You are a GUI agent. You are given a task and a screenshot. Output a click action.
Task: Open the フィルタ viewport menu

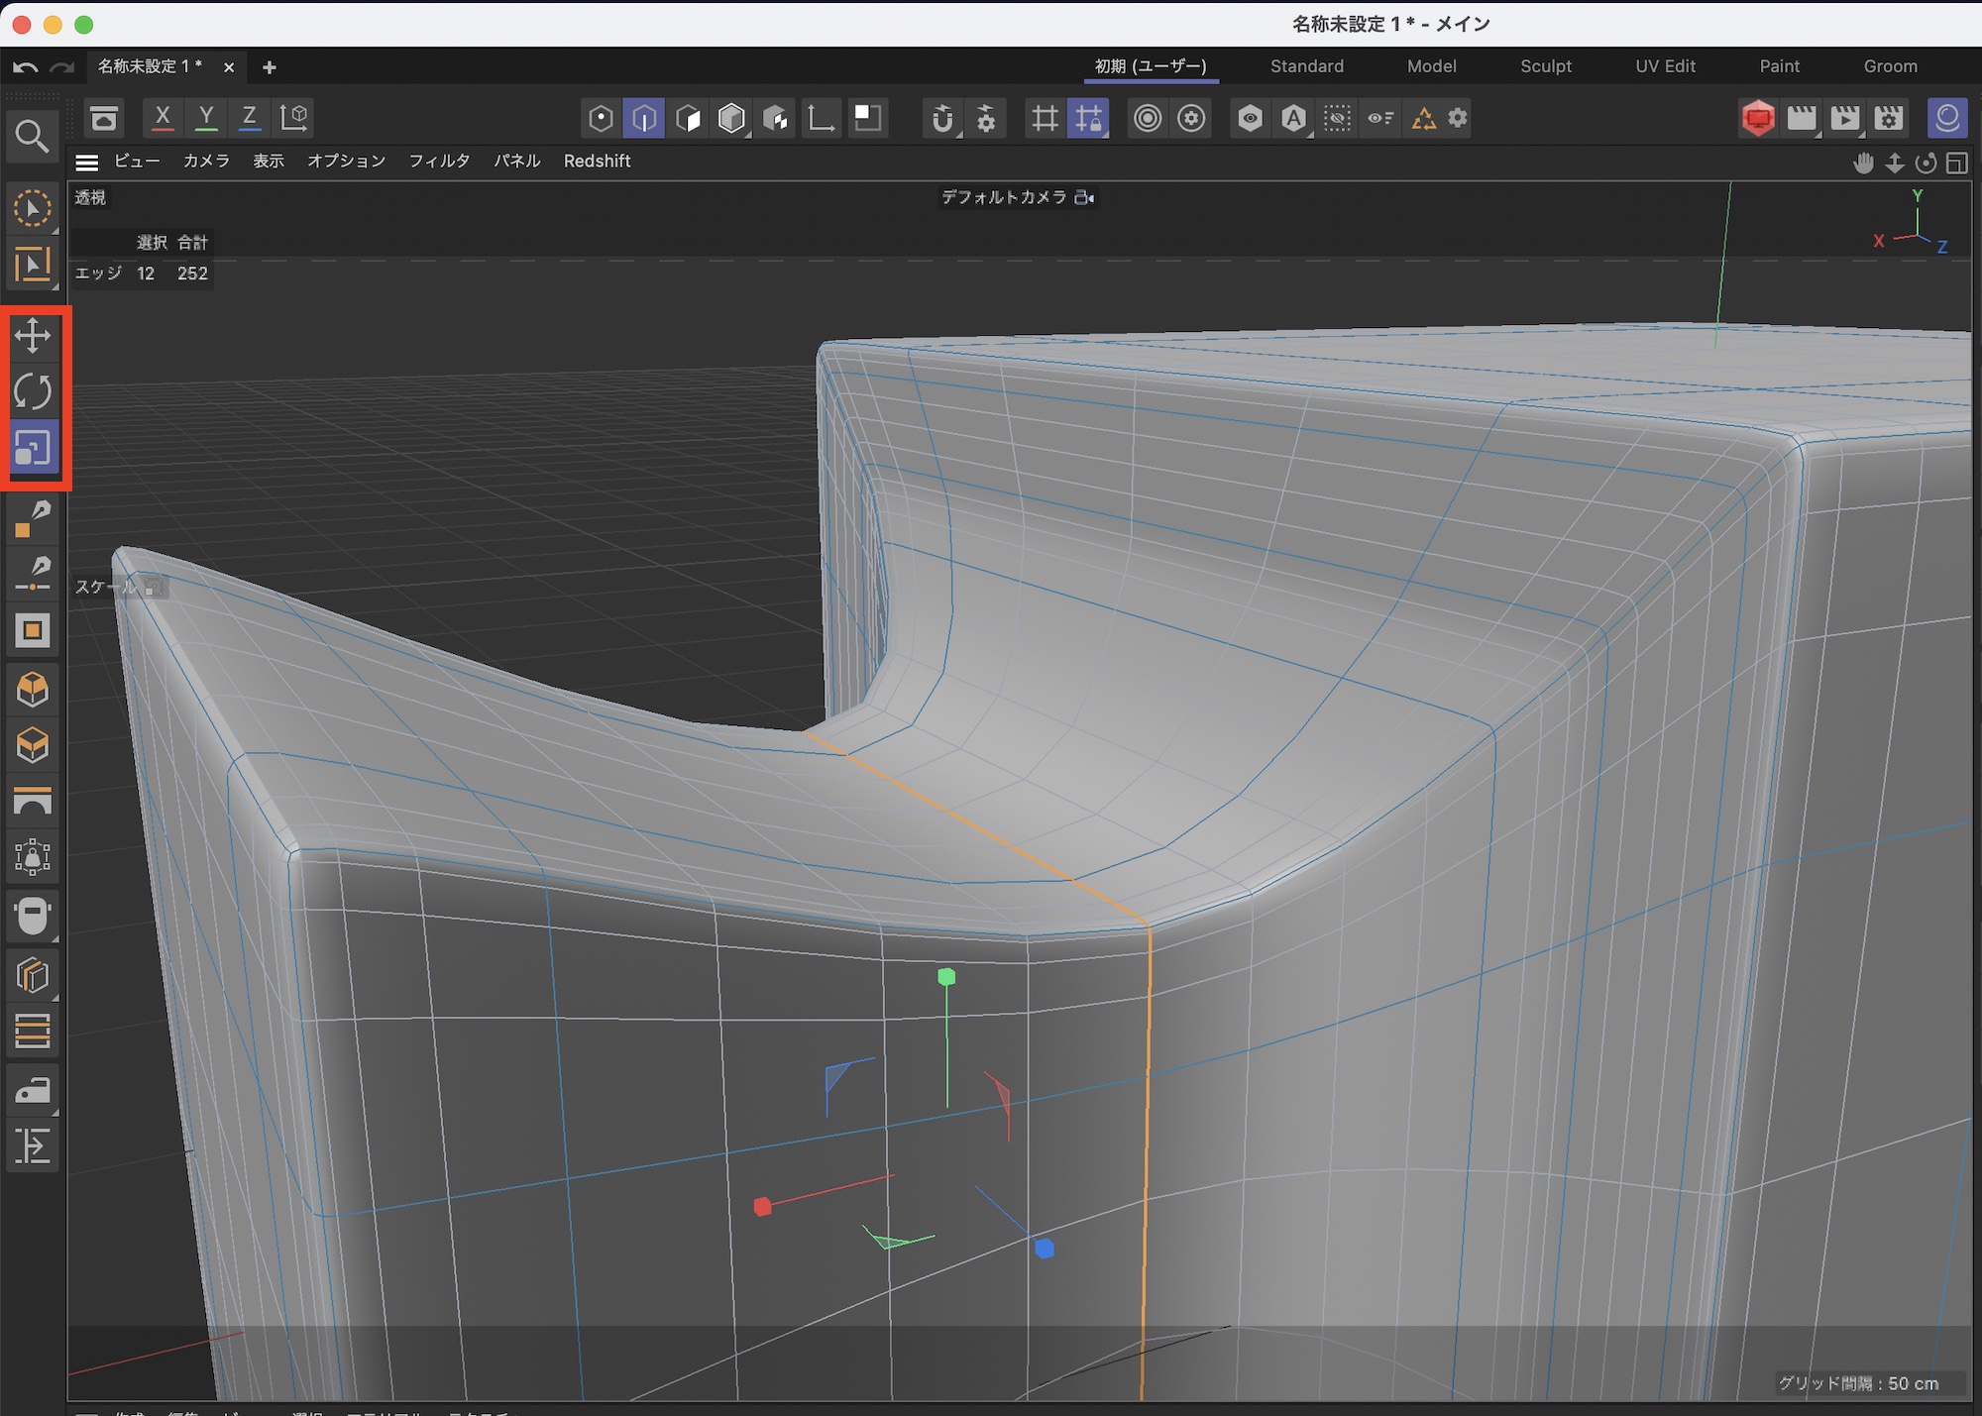[439, 162]
